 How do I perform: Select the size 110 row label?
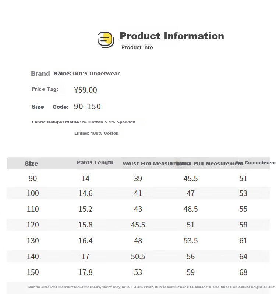[33, 209]
